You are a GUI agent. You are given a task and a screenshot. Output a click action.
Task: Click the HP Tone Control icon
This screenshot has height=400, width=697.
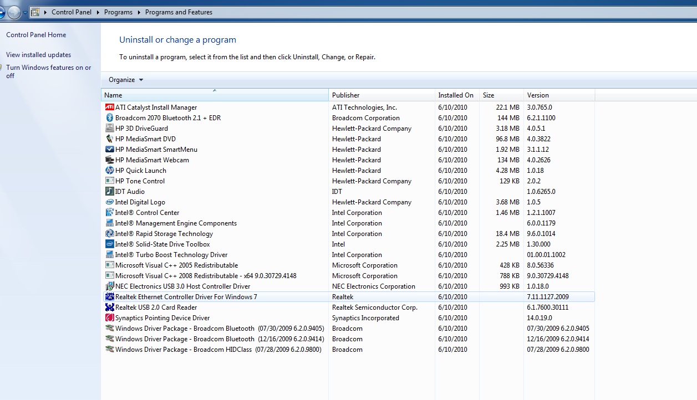pos(109,181)
